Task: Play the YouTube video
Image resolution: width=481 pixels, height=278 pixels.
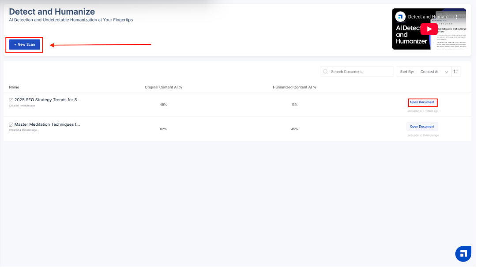Action: [x=428, y=29]
